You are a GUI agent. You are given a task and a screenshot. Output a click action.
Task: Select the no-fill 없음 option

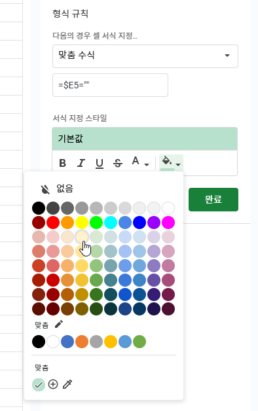click(x=57, y=188)
